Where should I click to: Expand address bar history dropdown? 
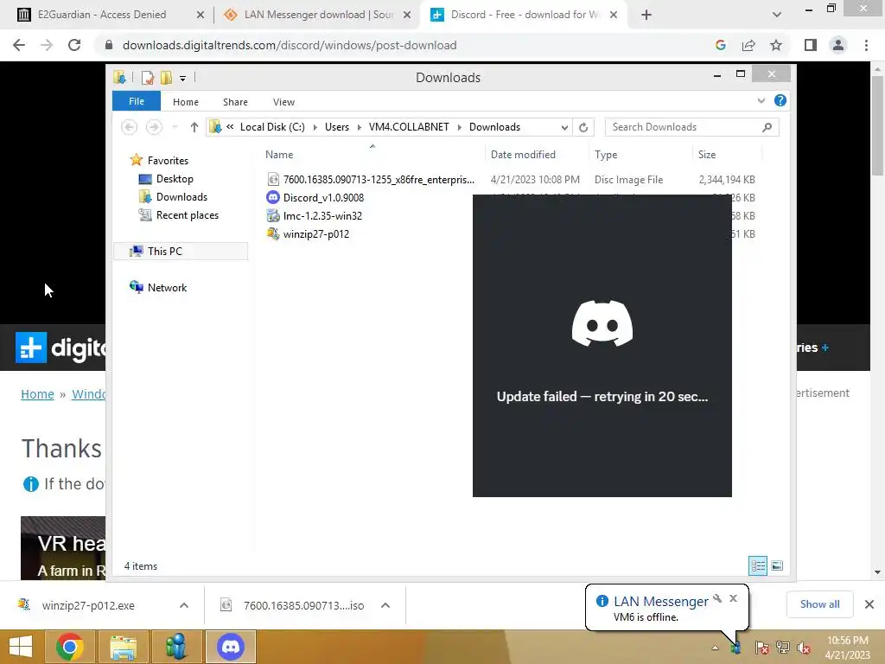coord(563,127)
